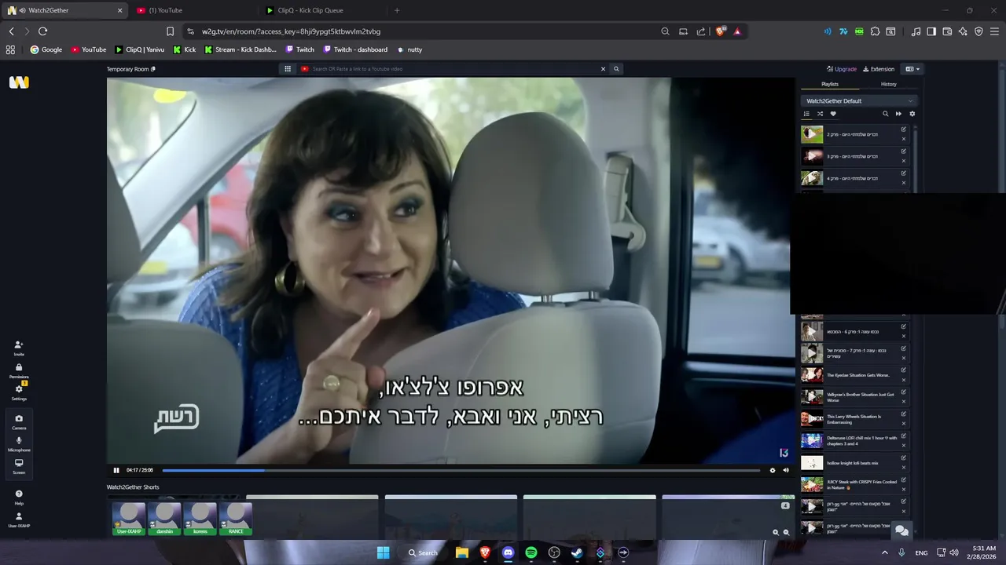Open Spotify from the taskbar
Viewport: 1006px width, 565px height.
click(x=531, y=552)
